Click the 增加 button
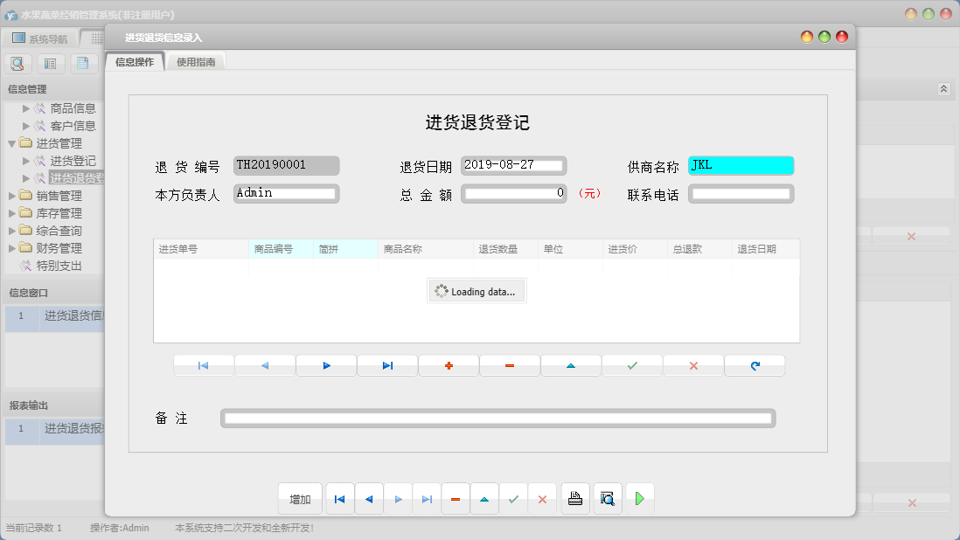Viewport: 960px width, 540px height. coord(300,498)
